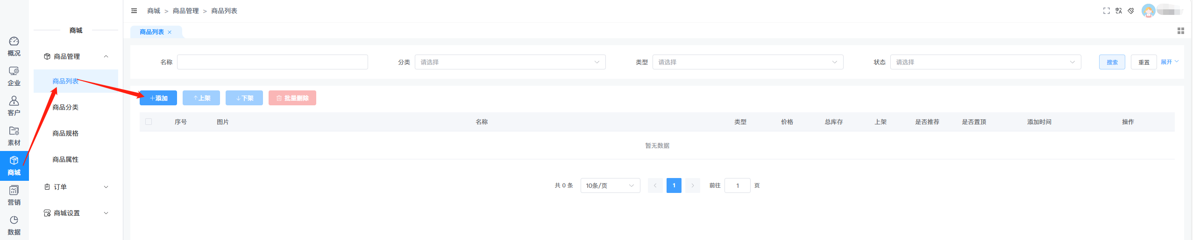Toggle fullscreen mode icon in header

coord(1106,11)
